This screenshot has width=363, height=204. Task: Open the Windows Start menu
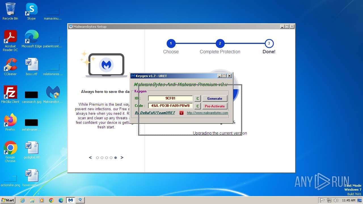(8, 200)
